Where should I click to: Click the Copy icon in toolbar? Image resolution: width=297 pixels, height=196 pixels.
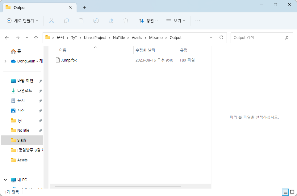point(66,21)
